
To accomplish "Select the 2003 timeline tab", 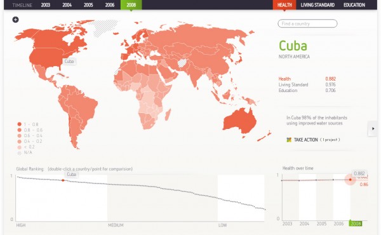I will [x=46, y=5].
